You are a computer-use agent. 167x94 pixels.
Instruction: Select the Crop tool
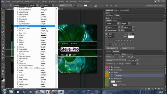click(3, 25)
